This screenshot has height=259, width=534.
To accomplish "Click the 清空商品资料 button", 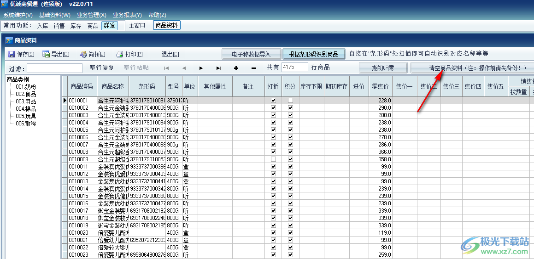I will [x=472, y=68].
